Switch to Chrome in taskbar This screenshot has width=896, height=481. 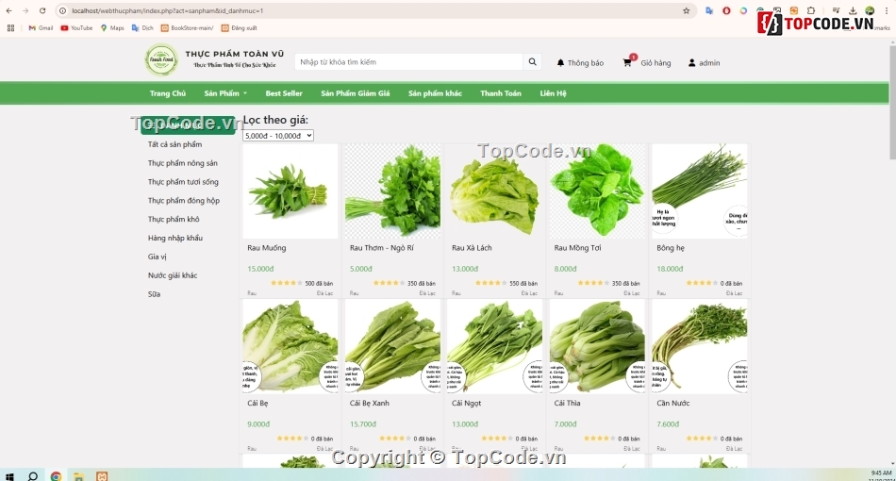tap(56, 476)
